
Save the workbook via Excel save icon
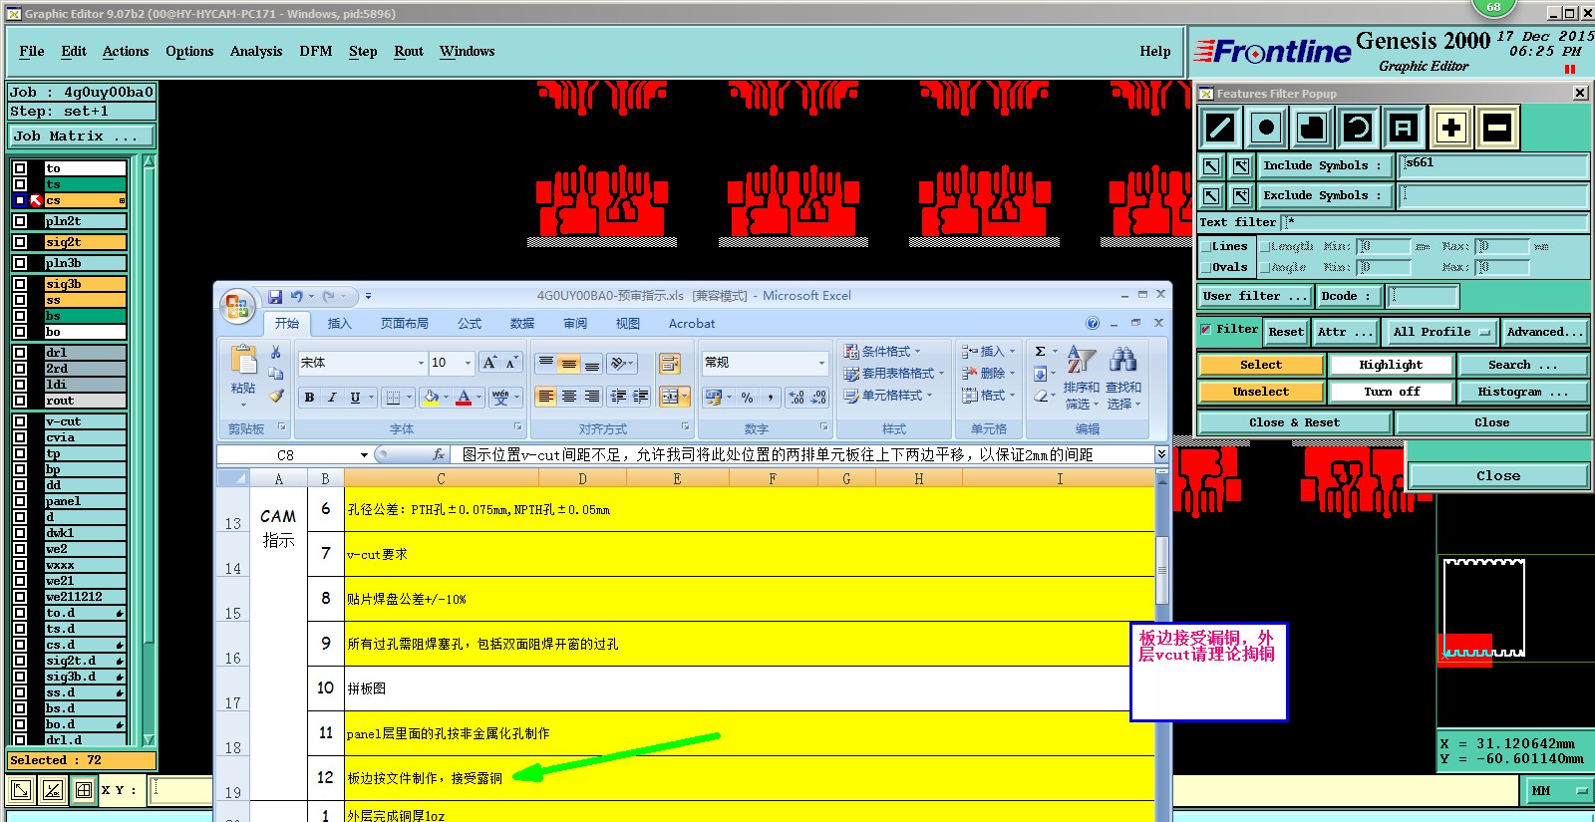pyautogui.click(x=275, y=296)
